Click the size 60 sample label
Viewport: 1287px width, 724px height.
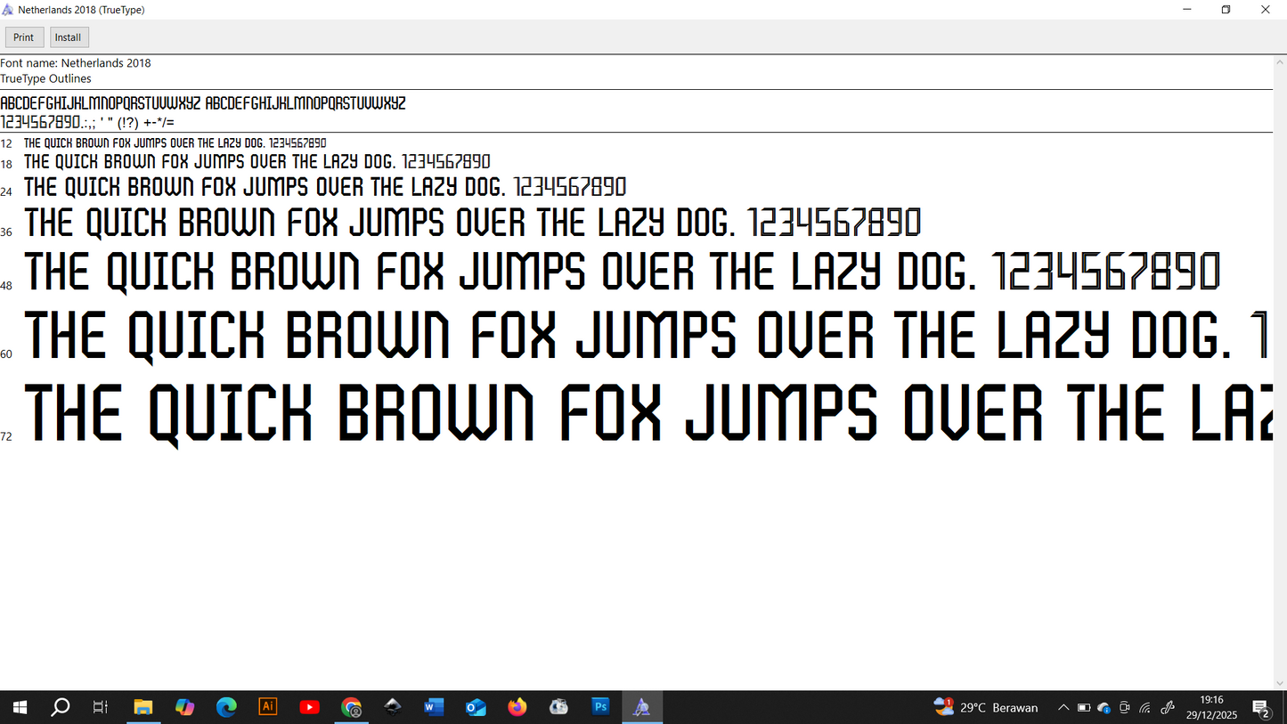tap(6, 354)
